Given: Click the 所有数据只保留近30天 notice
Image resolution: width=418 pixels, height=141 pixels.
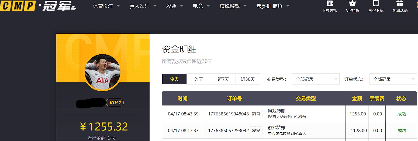Looking at the screenshot, I should click(187, 61).
